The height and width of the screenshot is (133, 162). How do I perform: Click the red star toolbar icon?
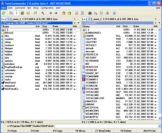coord(43,13)
